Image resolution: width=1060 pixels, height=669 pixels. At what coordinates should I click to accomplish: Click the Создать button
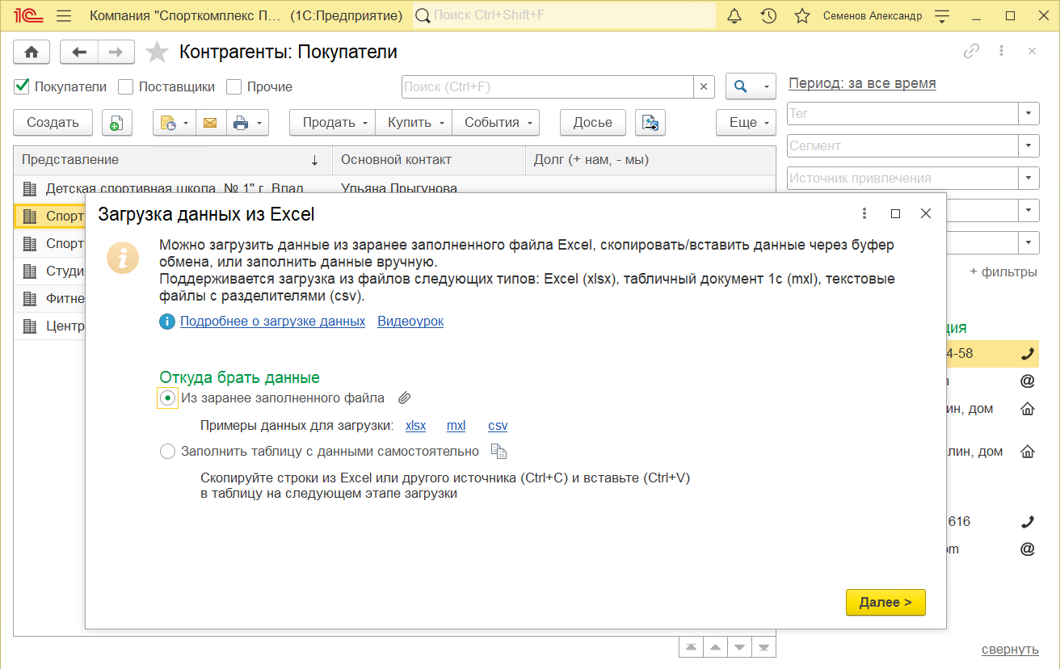tap(53, 123)
